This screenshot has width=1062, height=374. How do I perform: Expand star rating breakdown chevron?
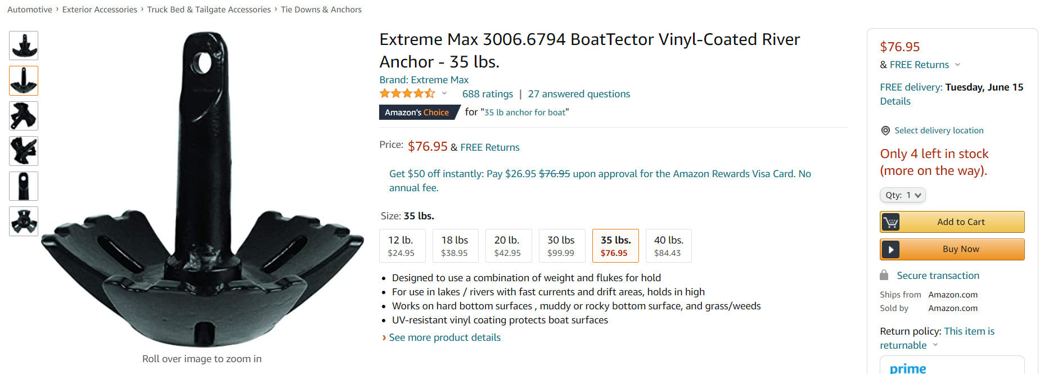click(444, 94)
